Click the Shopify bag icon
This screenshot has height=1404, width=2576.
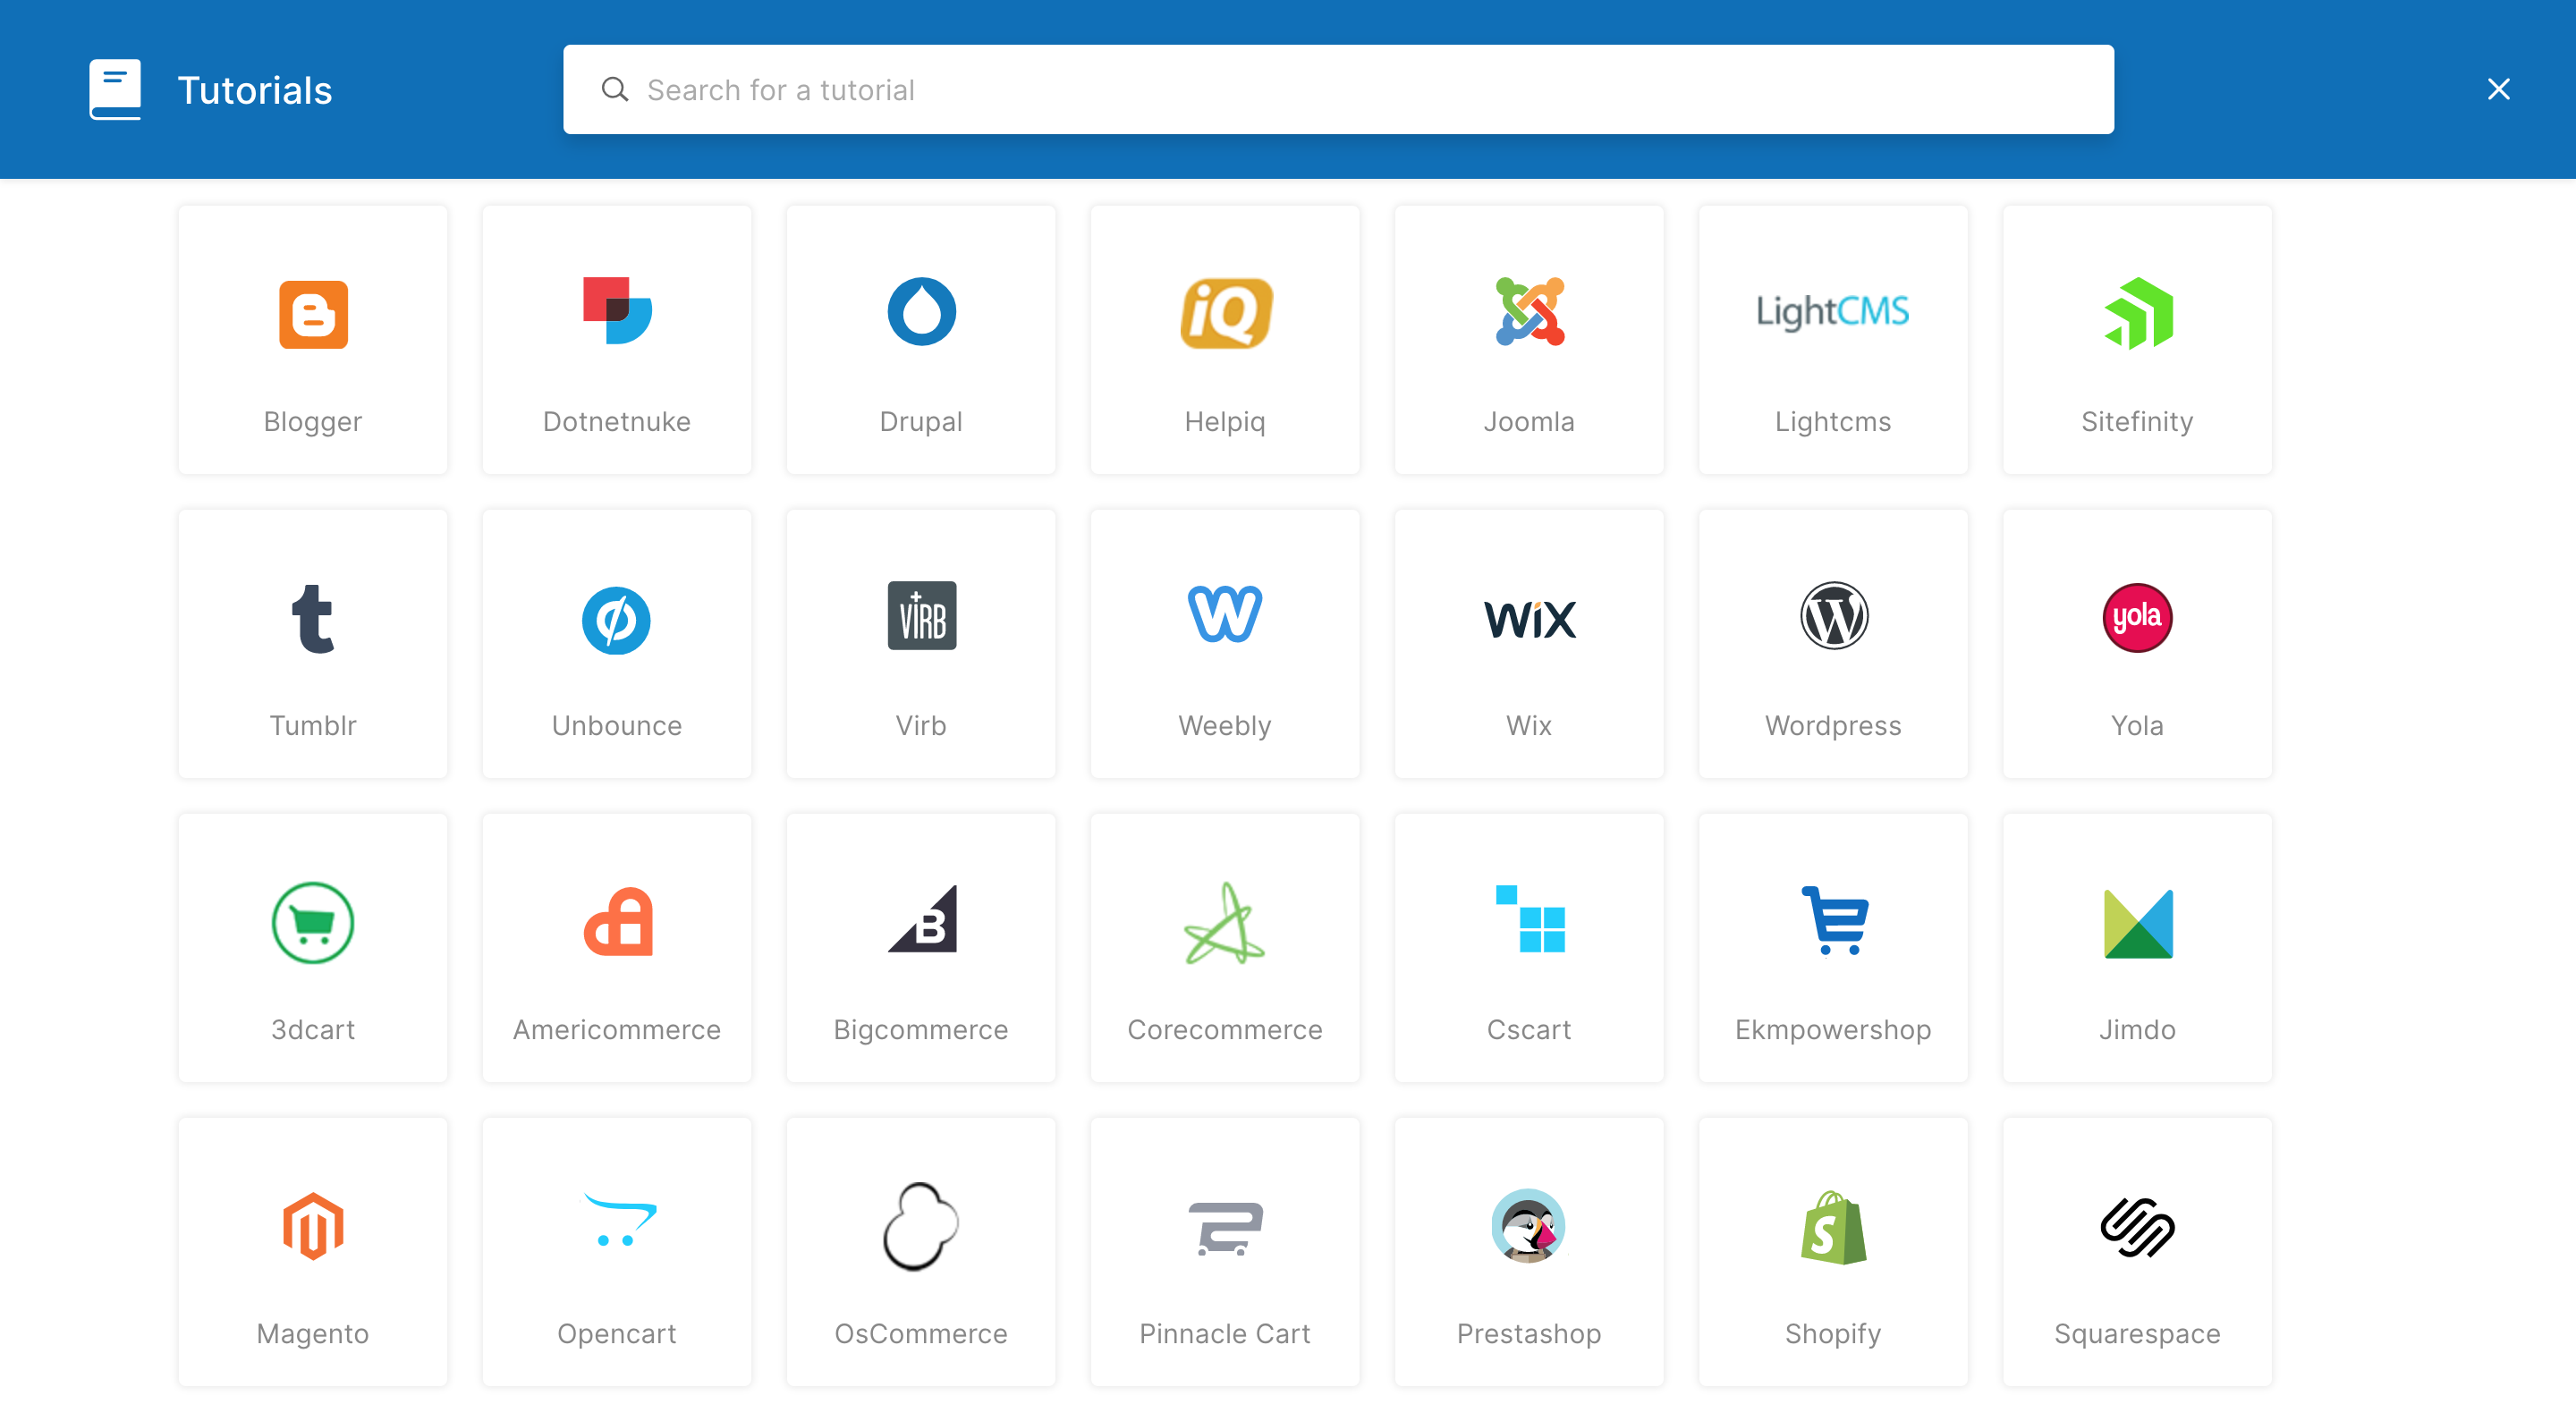pyautogui.click(x=1832, y=1228)
